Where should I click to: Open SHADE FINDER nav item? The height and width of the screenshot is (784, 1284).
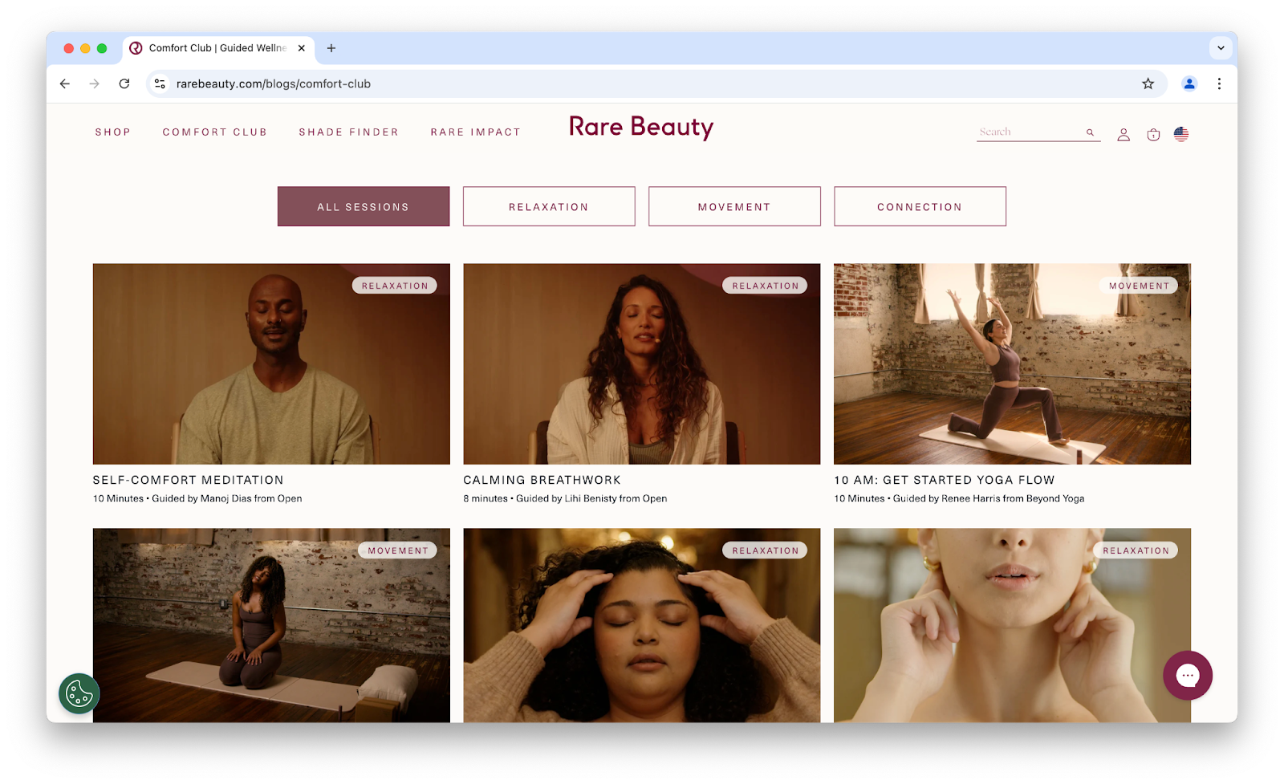tap(349, 132)
